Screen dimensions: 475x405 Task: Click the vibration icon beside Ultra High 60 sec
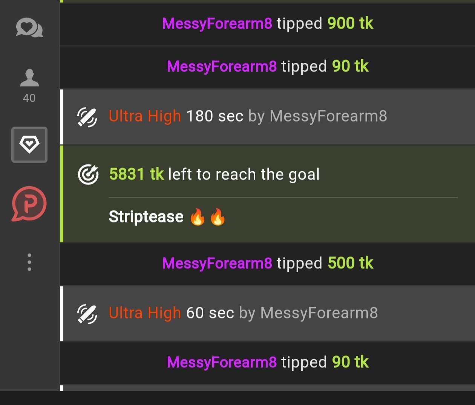coord(87,314)
